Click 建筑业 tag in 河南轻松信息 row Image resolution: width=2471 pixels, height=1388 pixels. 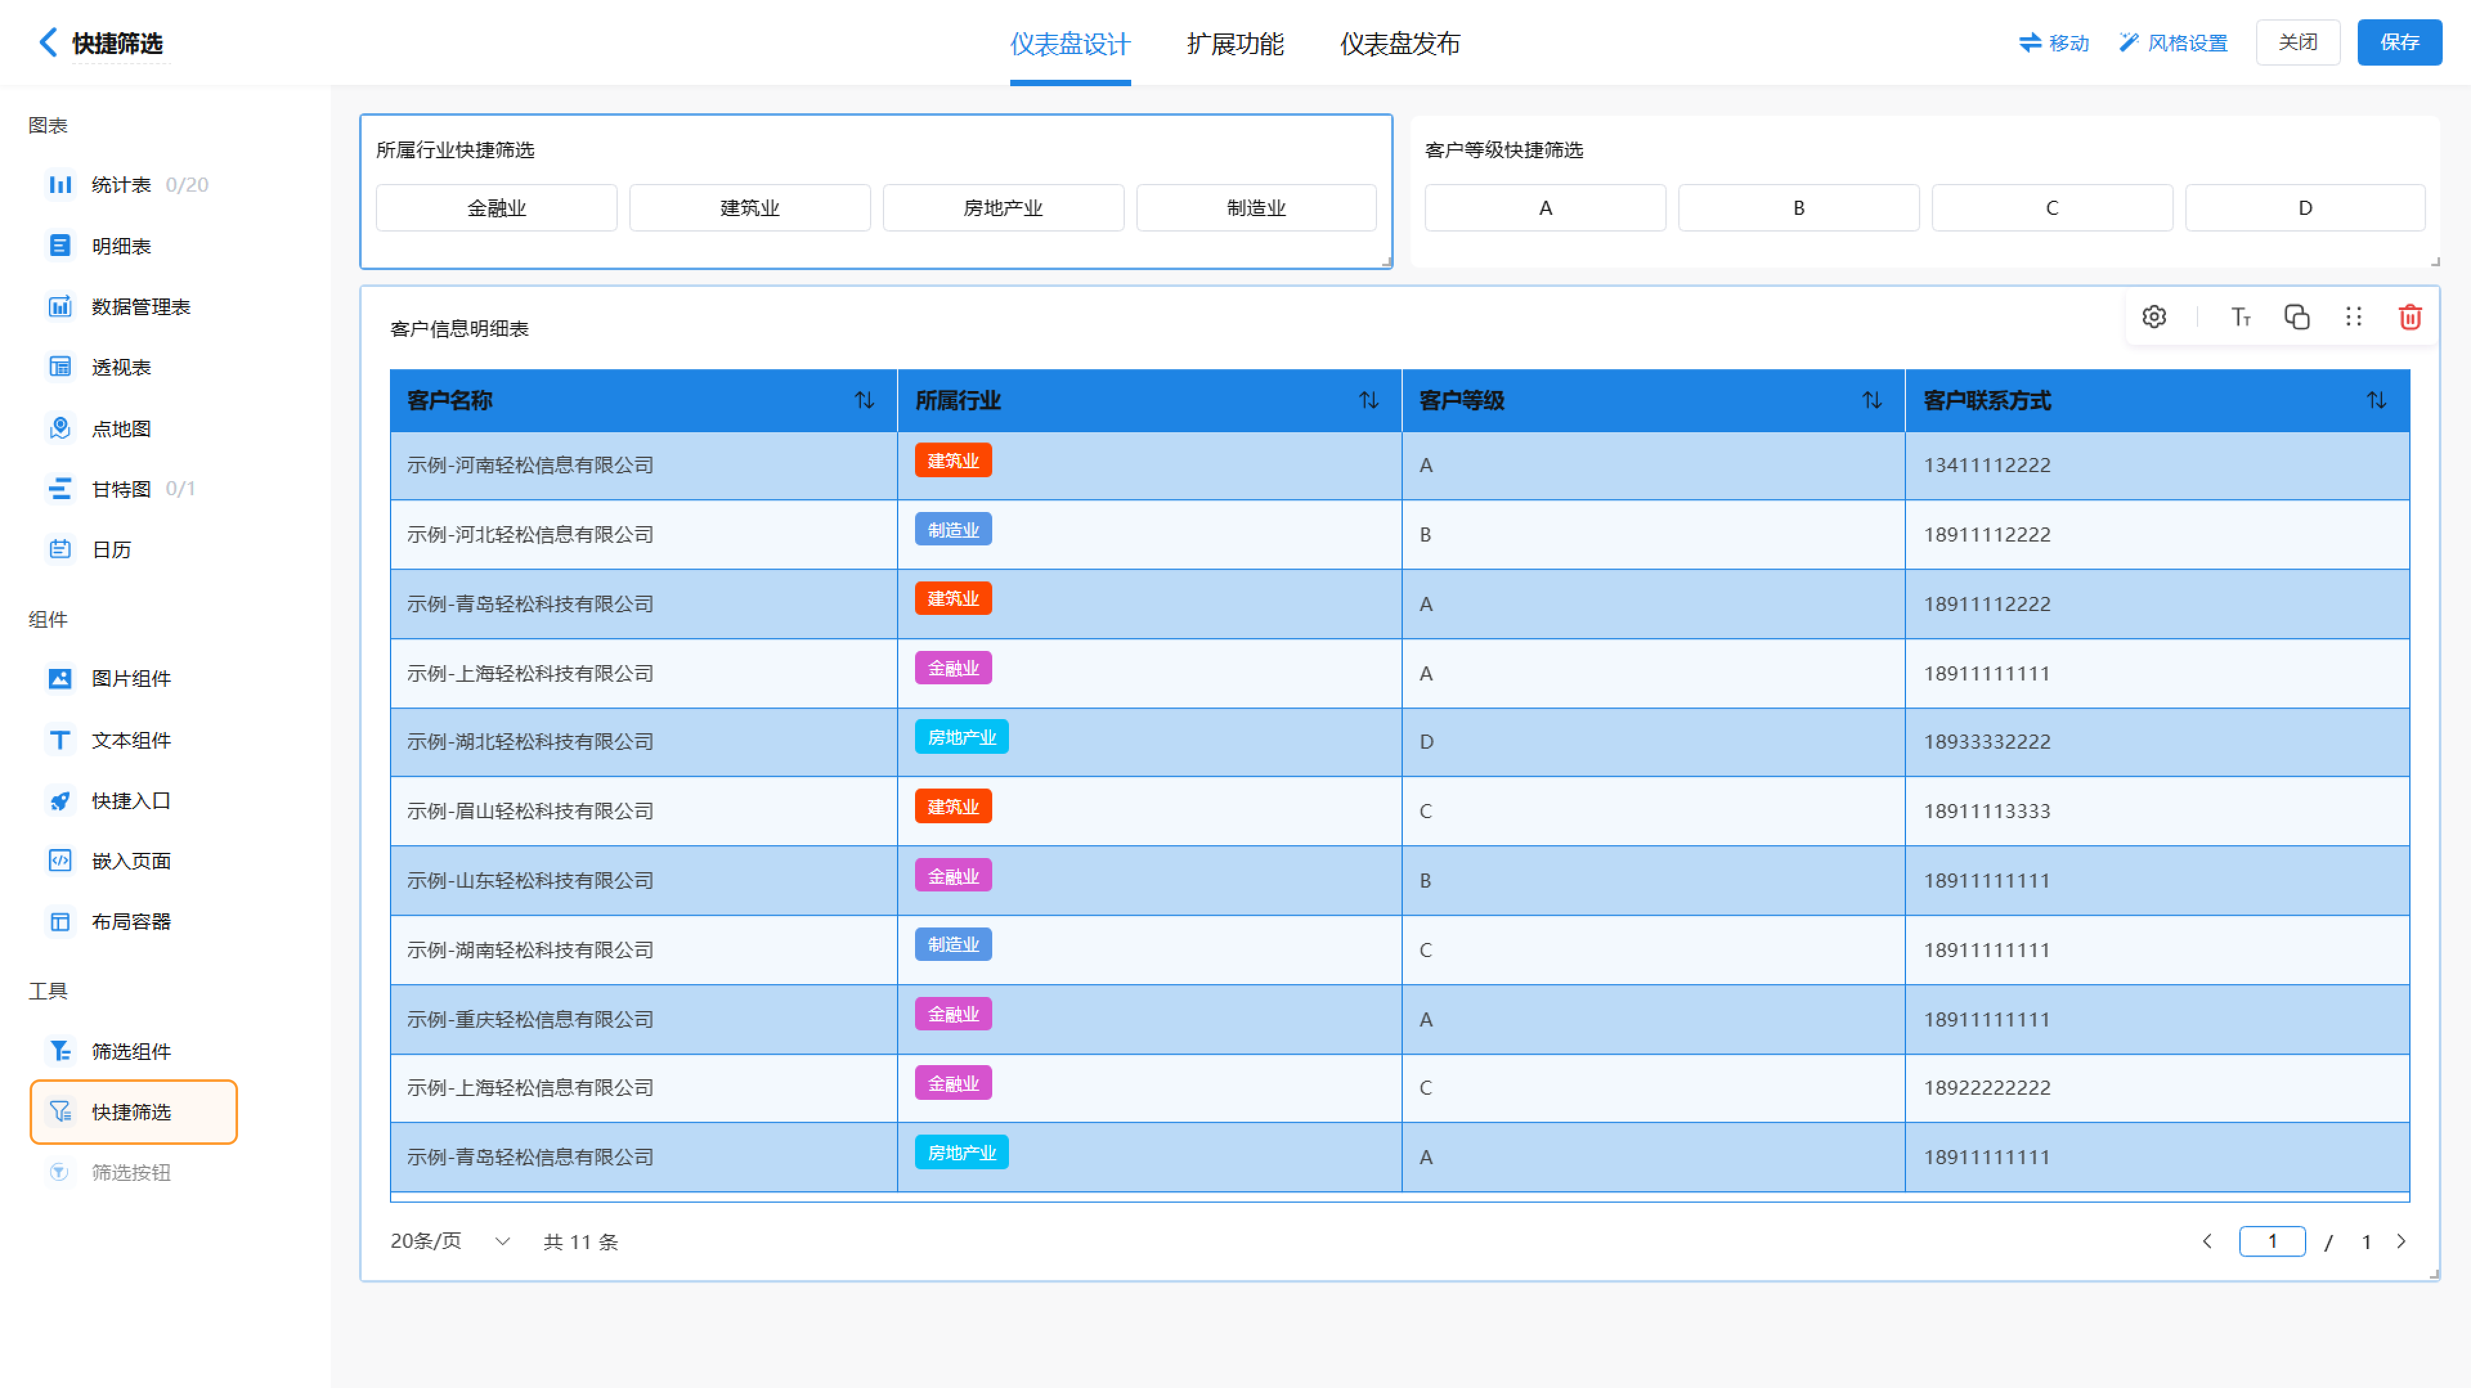[952, 460]
